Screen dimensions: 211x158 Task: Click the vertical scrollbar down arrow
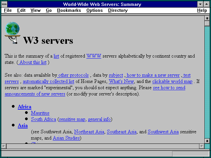click(207, 141)
